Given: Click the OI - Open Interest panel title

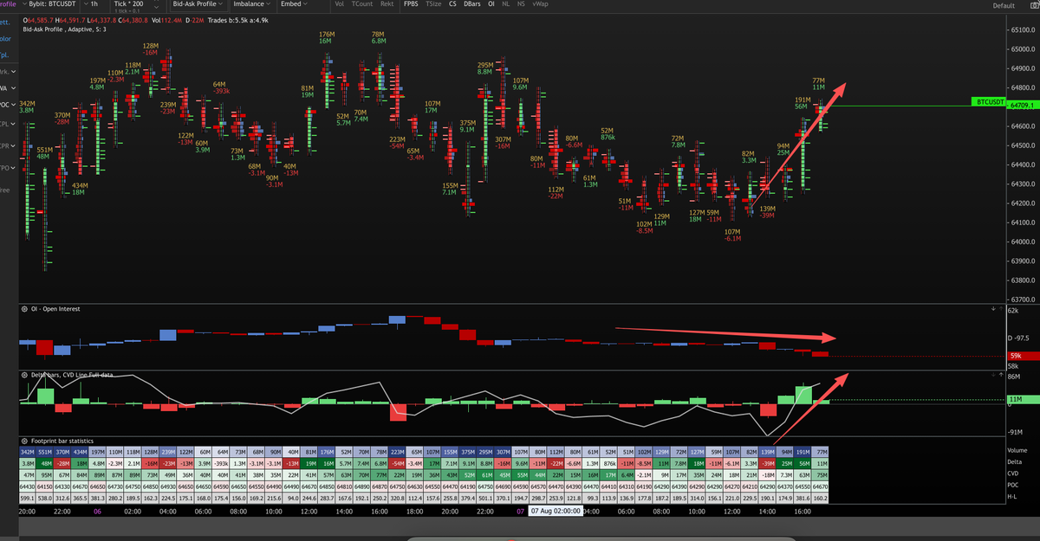Looking at the screenshot, I should click(x=54, y=309).
